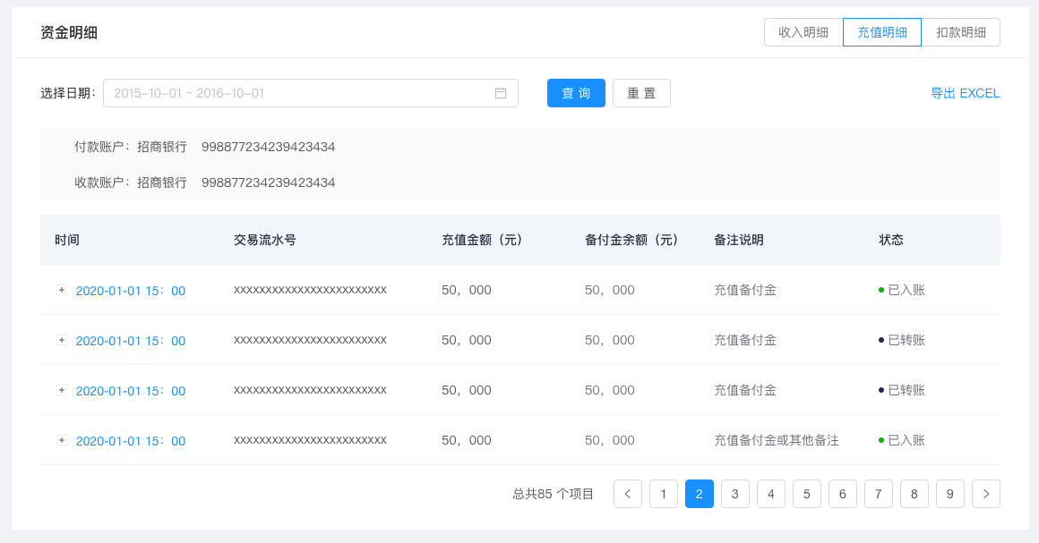Go to next page with right chevron
Screen dimensions: 1039x543
(986, 494)
